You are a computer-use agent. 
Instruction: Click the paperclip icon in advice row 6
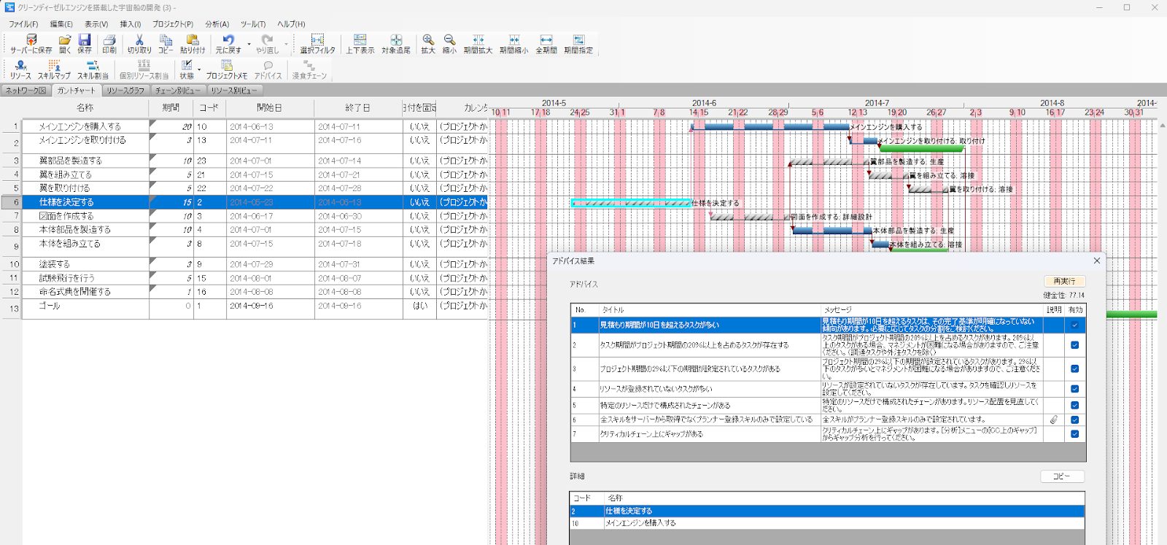tap(1054, 420)
